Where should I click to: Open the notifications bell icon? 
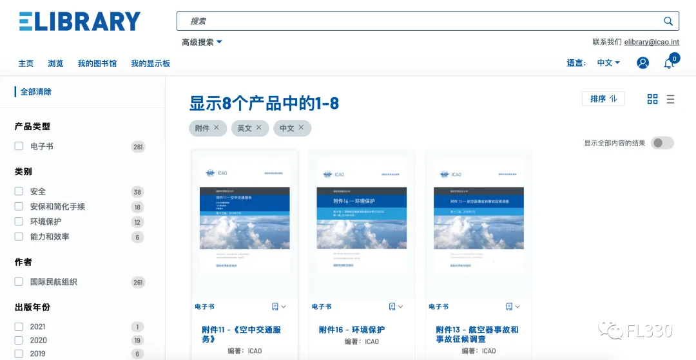[668, 63]
